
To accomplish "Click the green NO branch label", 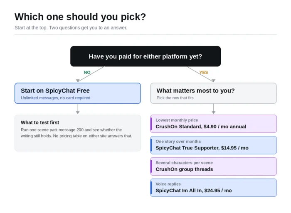I will (87, 72).
